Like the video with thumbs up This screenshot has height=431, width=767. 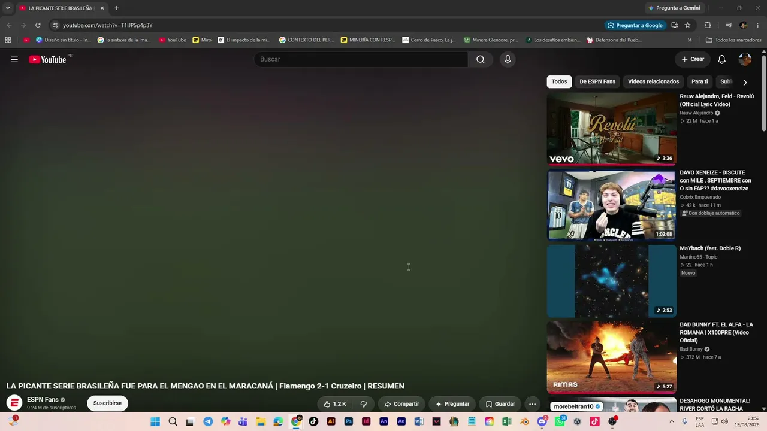[x=335, y=404]
